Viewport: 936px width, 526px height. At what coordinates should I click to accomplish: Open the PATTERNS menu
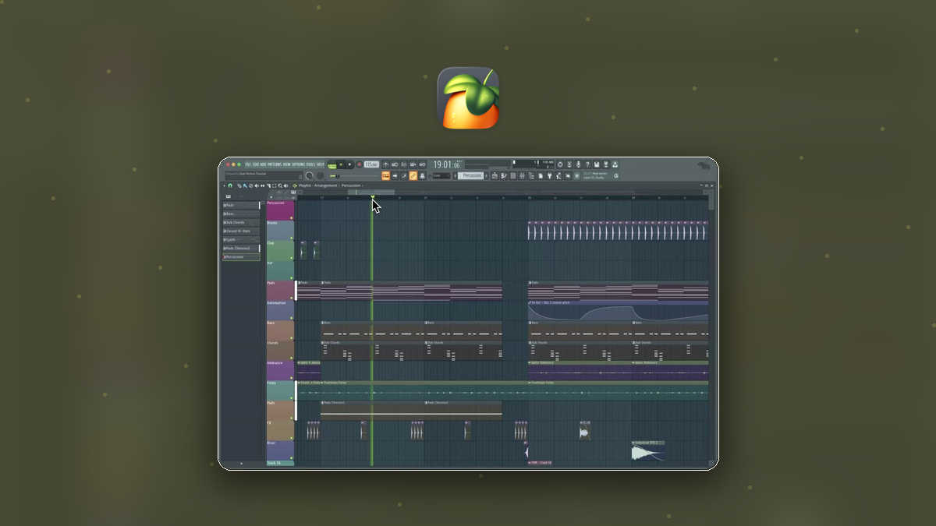click(x=275, y=164)
